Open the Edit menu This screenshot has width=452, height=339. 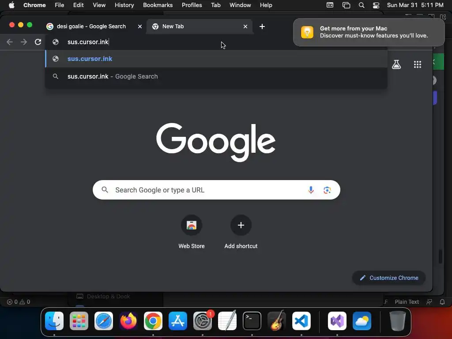79,5
